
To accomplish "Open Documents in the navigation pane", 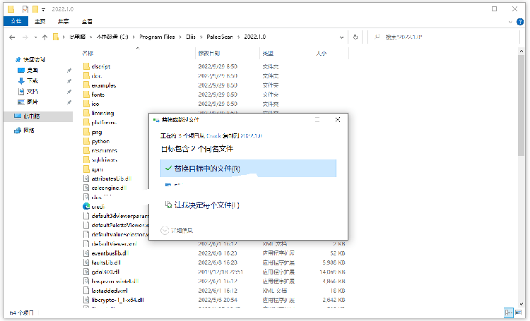I will 28,92.
